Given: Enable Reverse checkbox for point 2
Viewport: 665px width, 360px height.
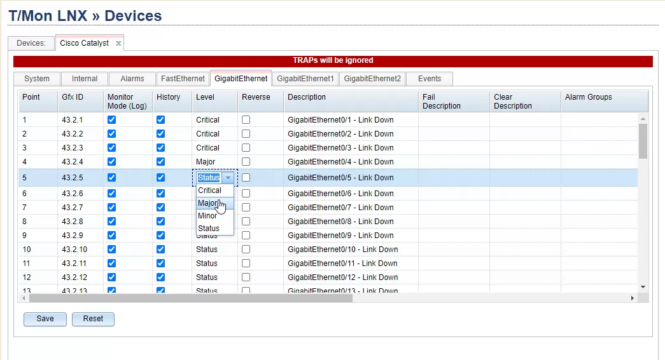Looking at the screenshot, I should pos(246,133).
